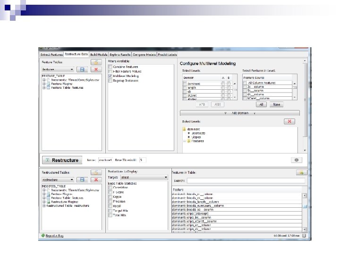Tick the Regroup Instances checkbox
This screenshot has height=255, width=340.
coord(110,80)
